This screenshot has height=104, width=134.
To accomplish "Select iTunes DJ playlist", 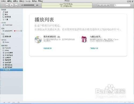I will [7, 48].
